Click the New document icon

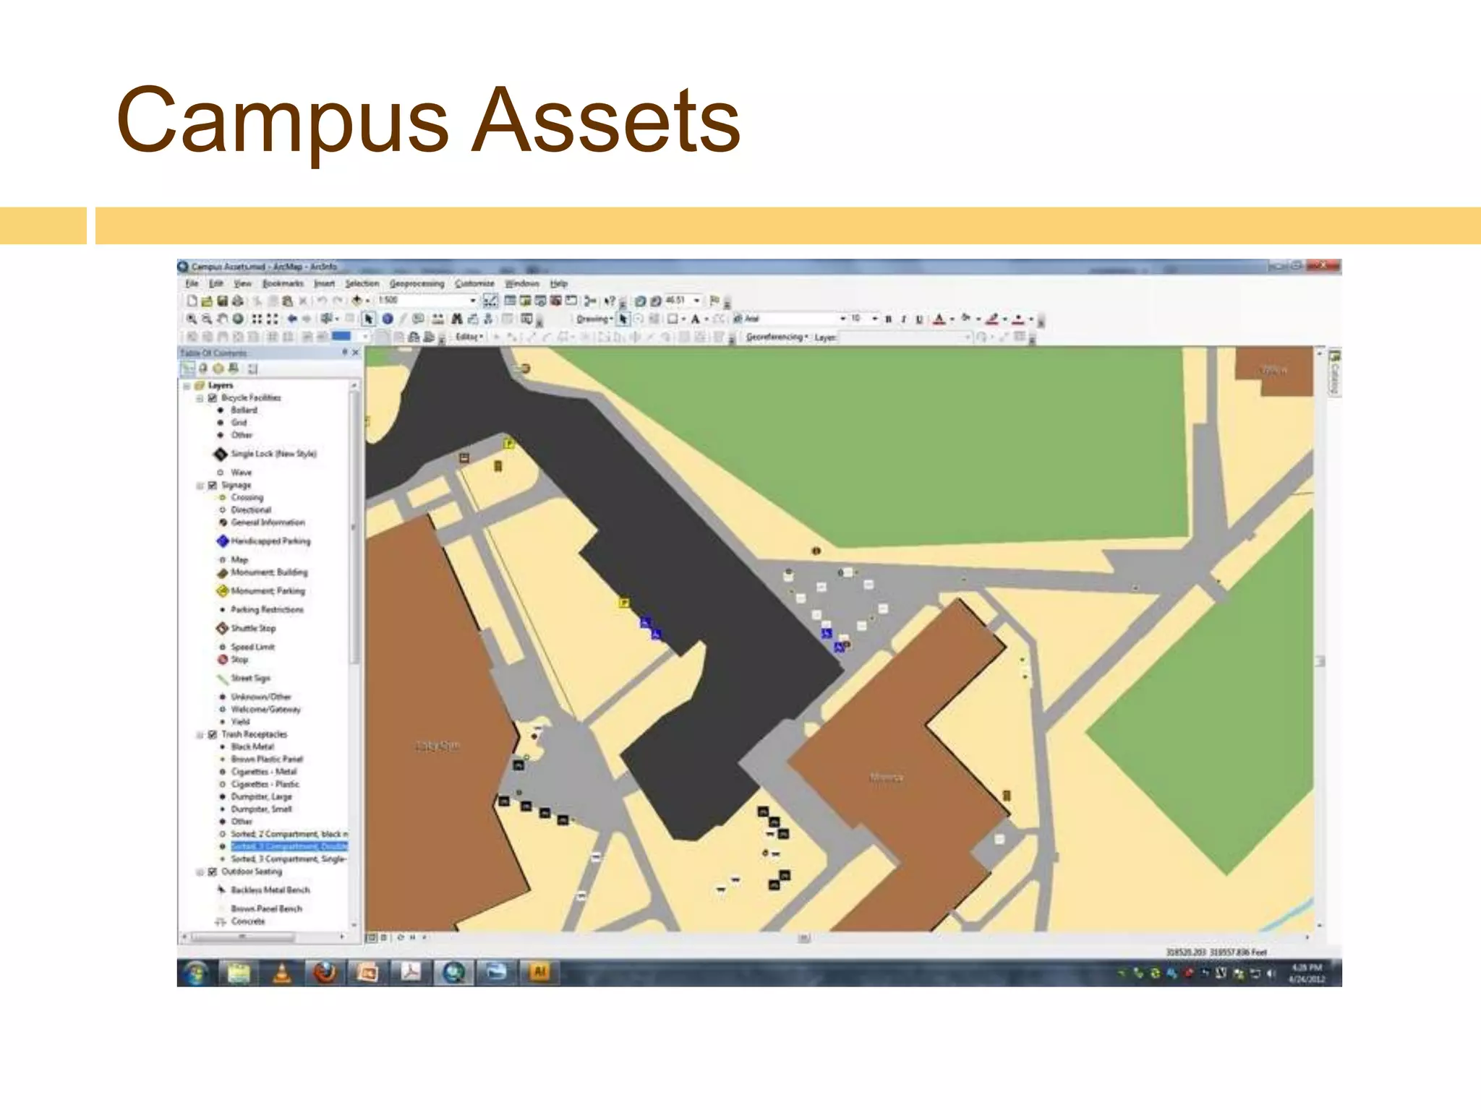(x=192, y=301)
